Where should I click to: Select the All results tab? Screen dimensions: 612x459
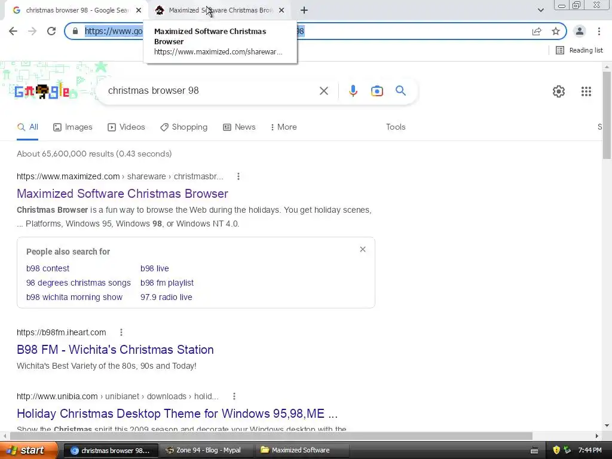click(27, 127)
